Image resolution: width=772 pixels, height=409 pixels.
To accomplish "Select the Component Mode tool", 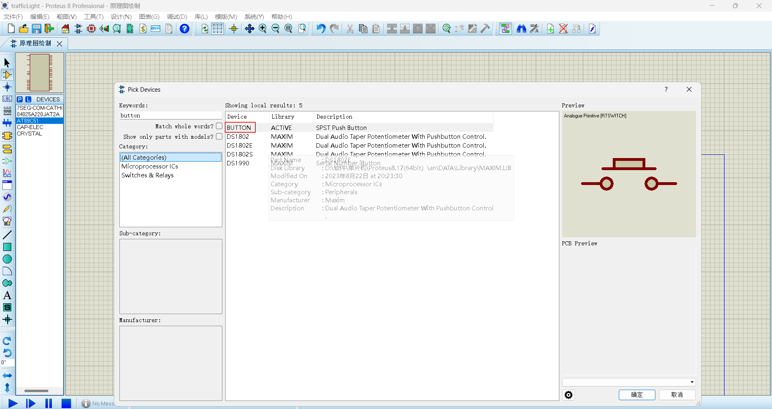I will tap(7, 75).
